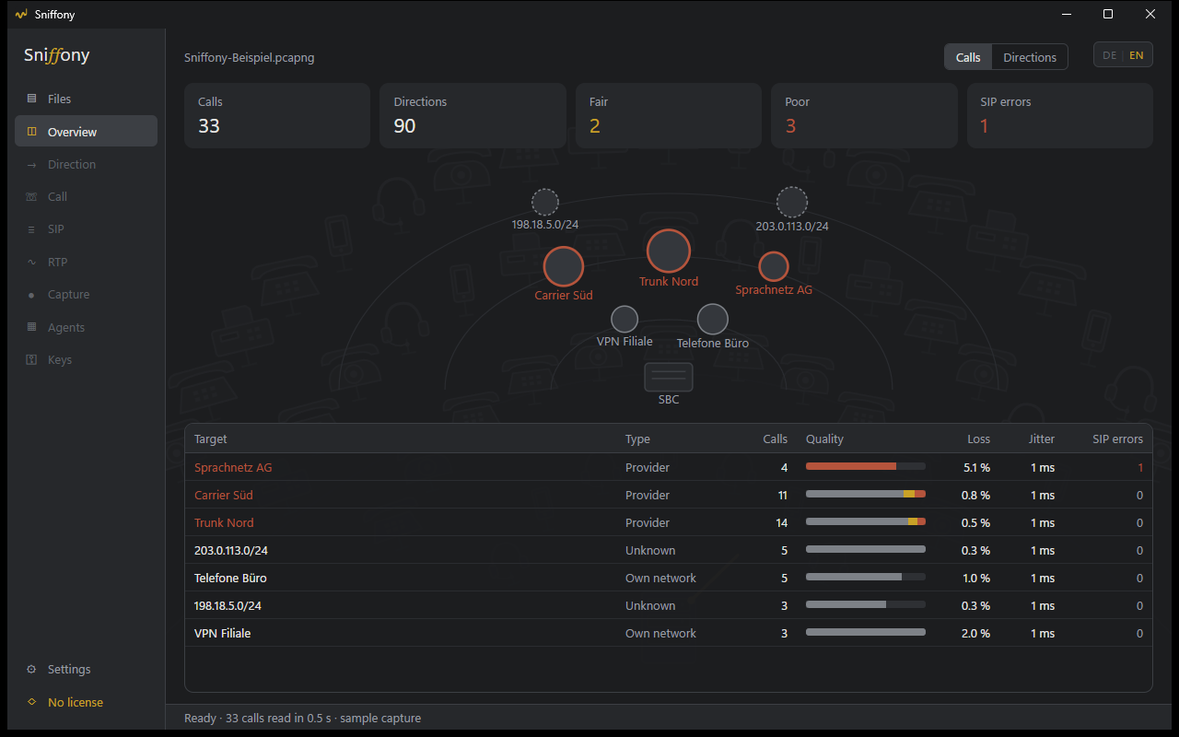
Task: Click the SBC device node icon
Action: (x=669, y=377)
